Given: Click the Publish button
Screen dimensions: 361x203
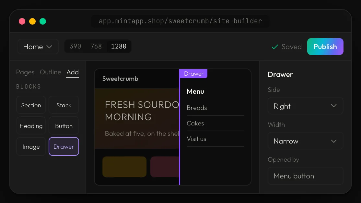Looking at the screenshot, I should [325, 47].
